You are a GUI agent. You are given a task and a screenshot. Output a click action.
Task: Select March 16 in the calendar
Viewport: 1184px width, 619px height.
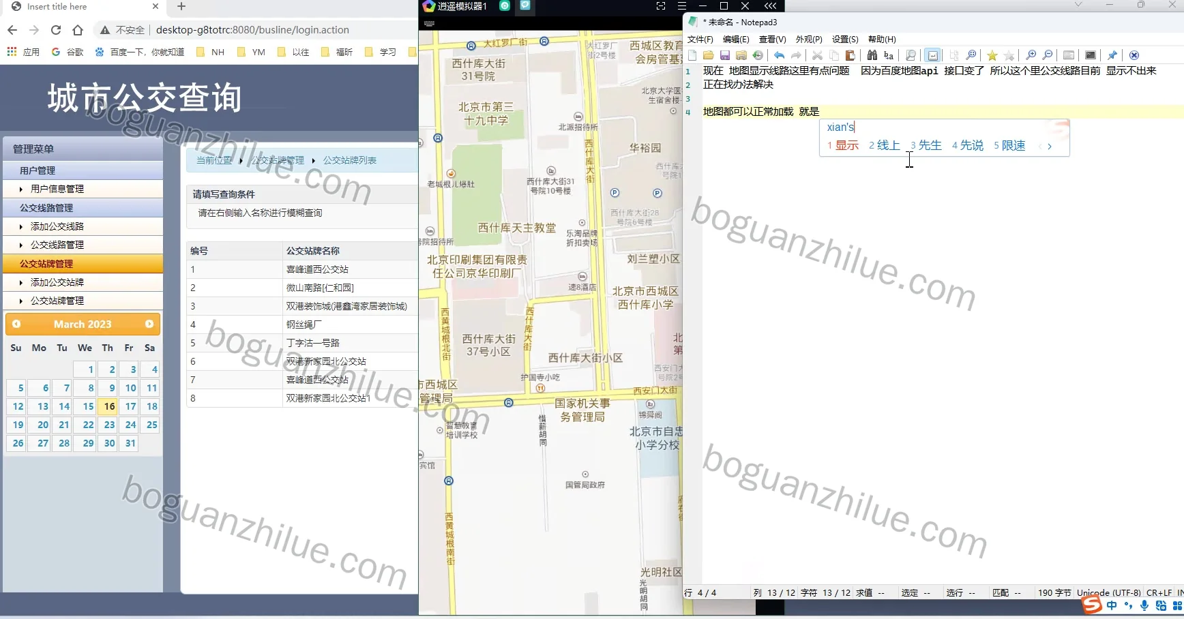coord(109,406)
